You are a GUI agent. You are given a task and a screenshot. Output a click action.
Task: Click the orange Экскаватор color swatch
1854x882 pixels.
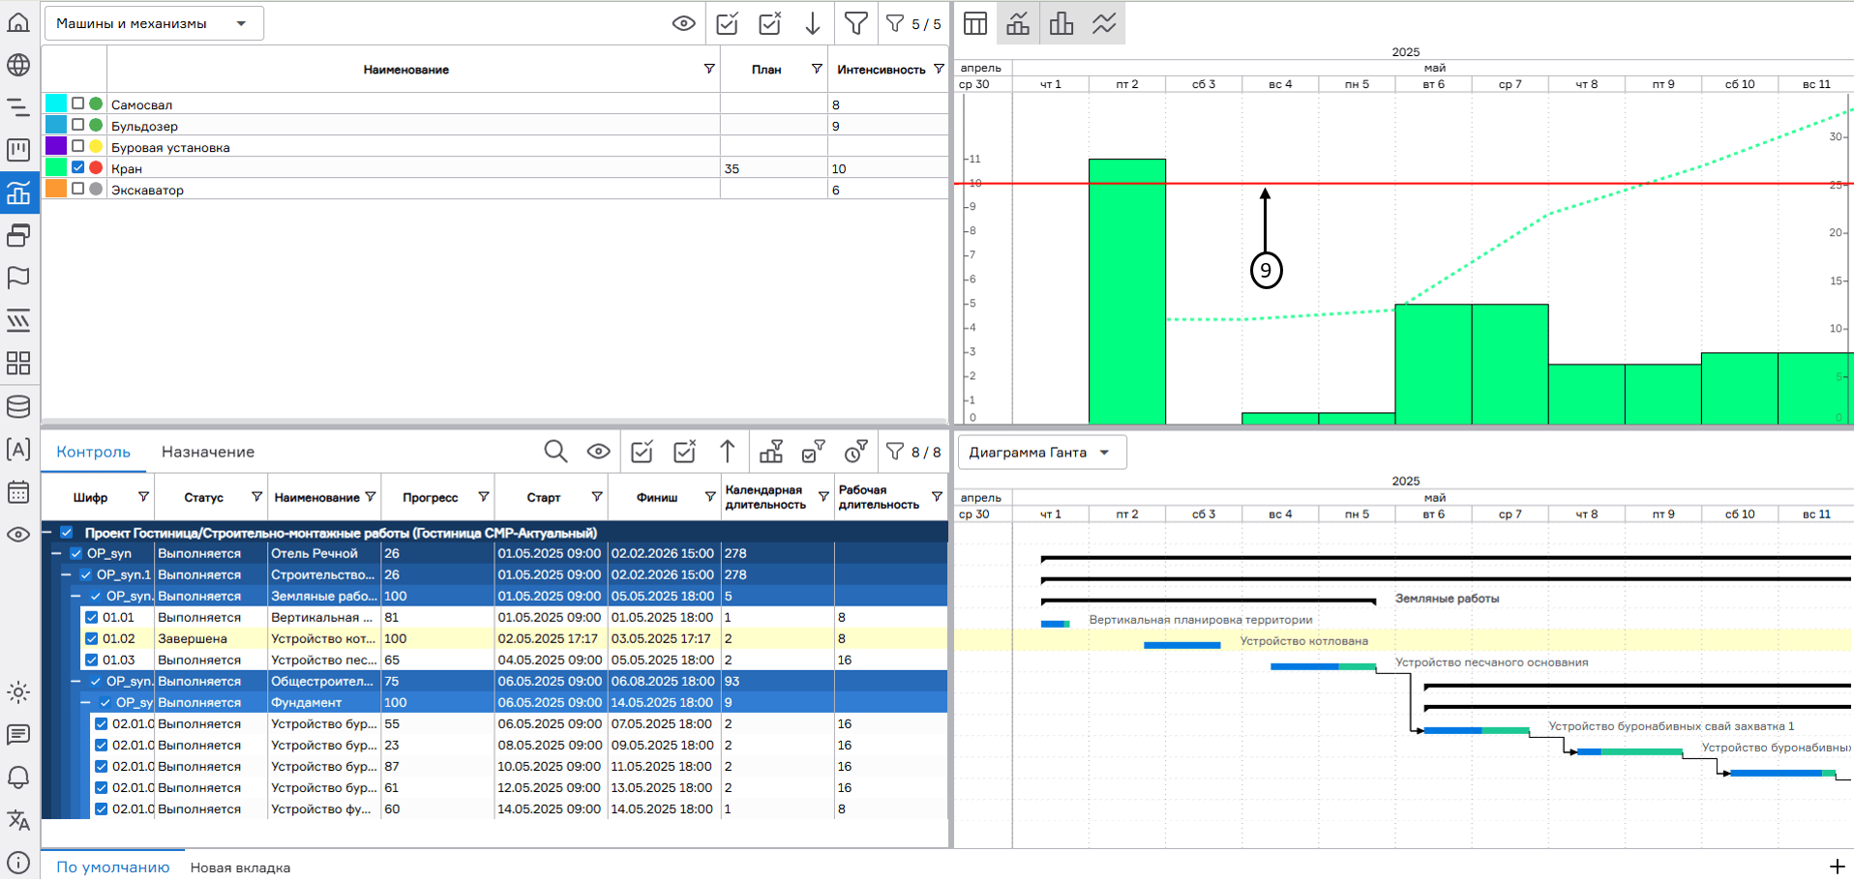(x=56, y=189)
